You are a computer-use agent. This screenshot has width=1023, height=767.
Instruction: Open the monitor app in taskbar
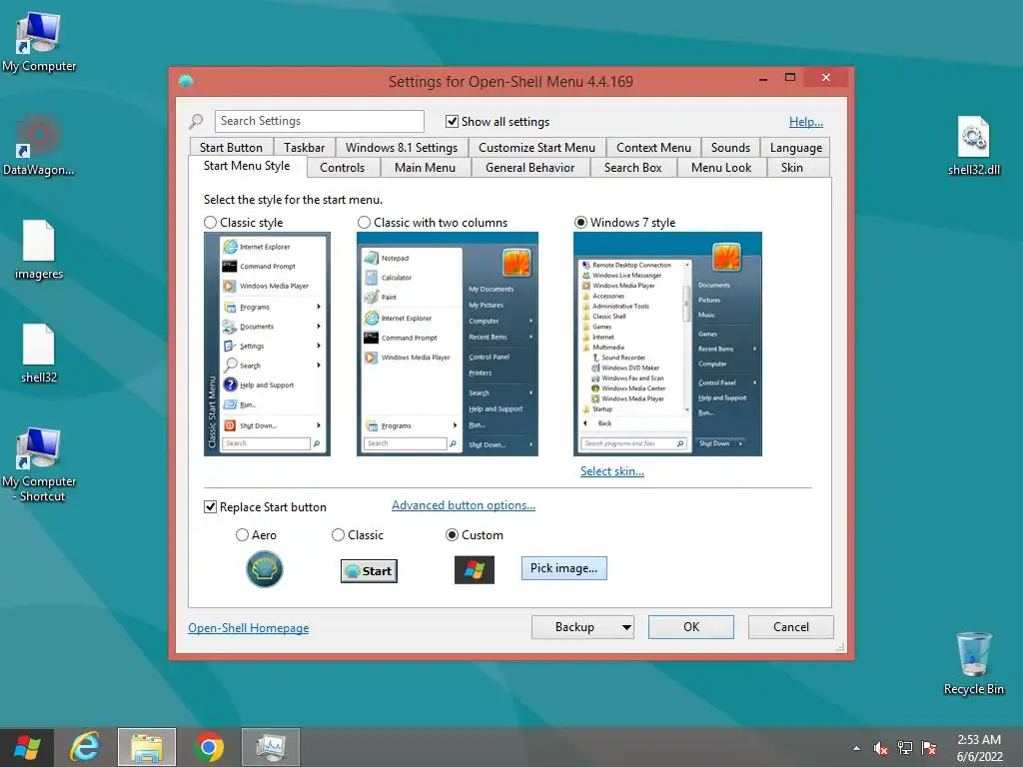coord(270,747)
